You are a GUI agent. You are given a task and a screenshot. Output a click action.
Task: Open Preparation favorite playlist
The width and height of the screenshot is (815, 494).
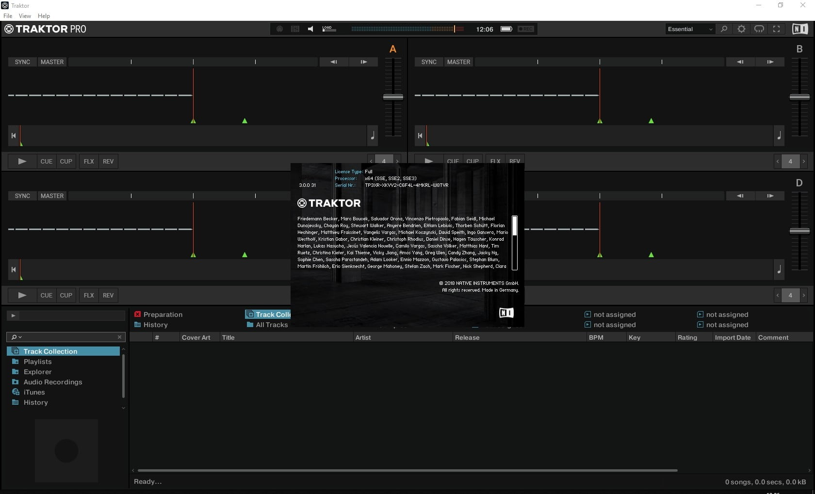[x=159, y=314]
